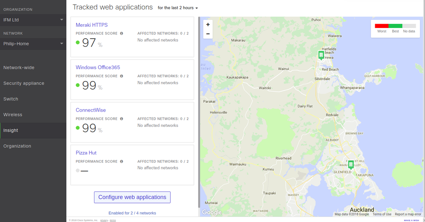Select the network marker near Glenfield
The width and height of the screenshot is (425, 222).
point(351,164)
